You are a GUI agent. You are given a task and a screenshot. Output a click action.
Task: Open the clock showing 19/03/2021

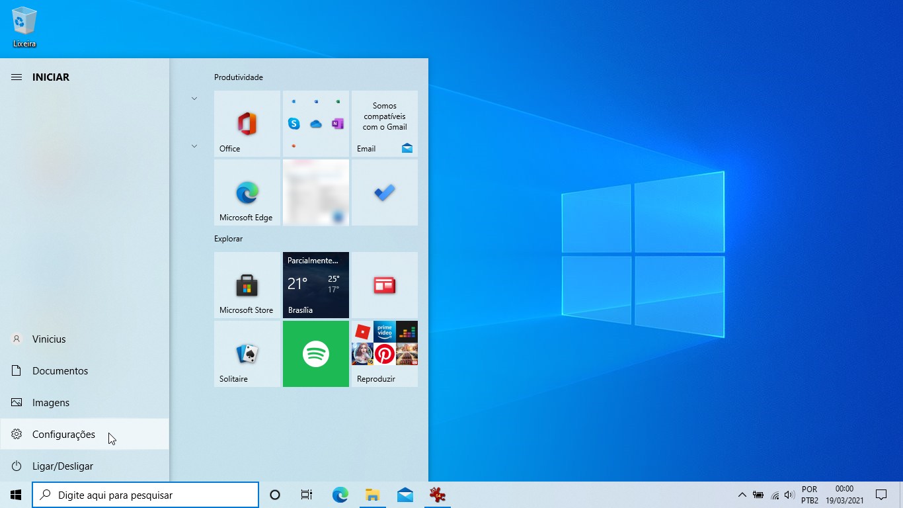(844, 495)
